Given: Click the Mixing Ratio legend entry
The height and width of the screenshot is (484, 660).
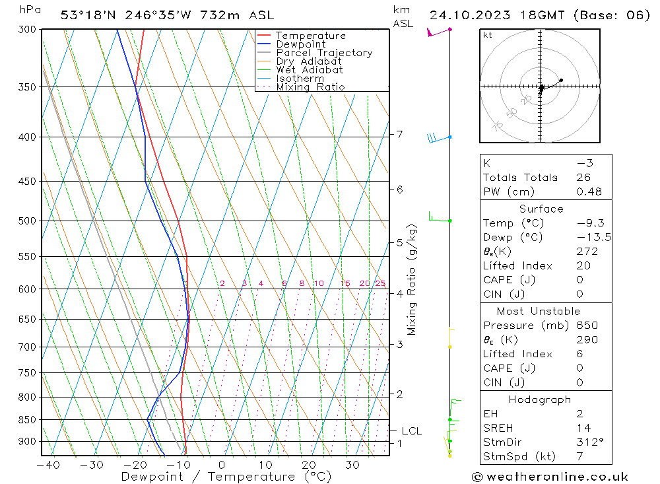Looking at the screenshot, I should point(310,87).
